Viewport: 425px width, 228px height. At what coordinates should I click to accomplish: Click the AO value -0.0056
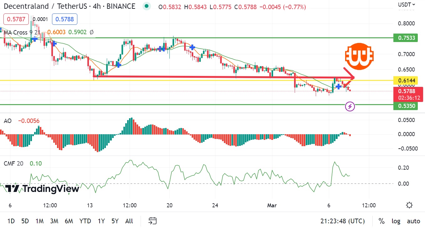[29, 121]
